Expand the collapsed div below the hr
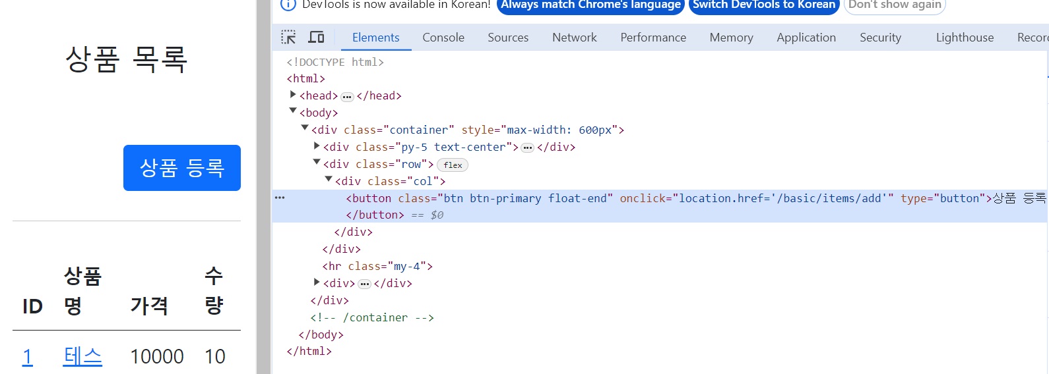Image resolution: width=1049 pixels, height=374 pixels. point(317,282)
